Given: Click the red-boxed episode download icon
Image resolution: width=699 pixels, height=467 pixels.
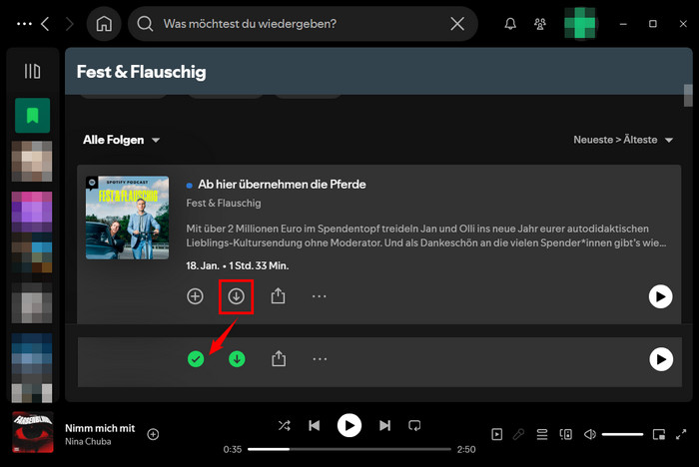Looking at the screenshot, I should [237, 296].
